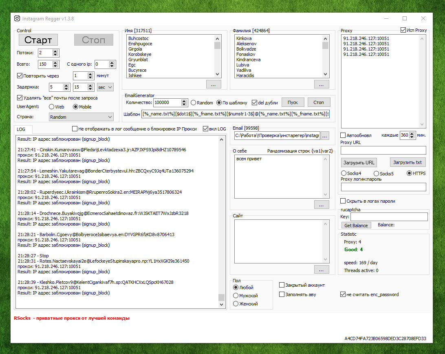
Task: Decrease the Всего total count spinner
Action: point(56,66)
